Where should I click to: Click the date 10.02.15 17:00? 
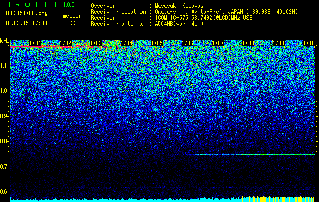[26, 23]
